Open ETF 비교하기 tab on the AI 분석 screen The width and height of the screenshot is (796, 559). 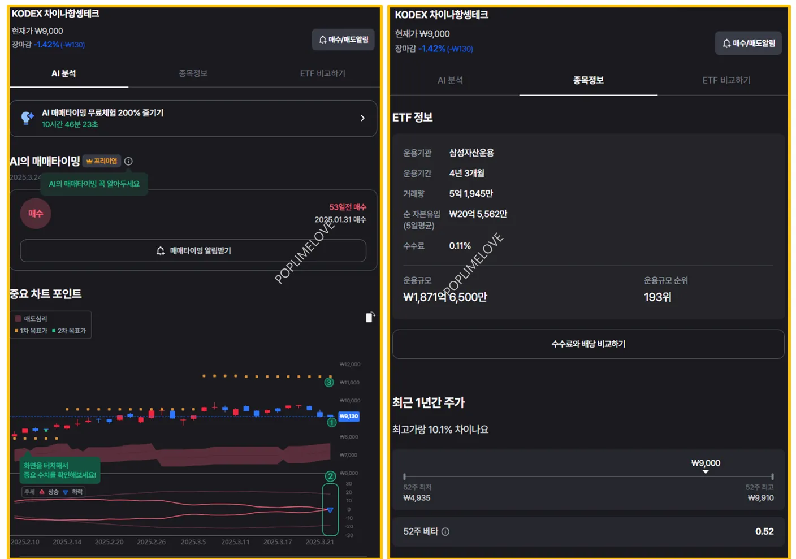coord(323,73)
